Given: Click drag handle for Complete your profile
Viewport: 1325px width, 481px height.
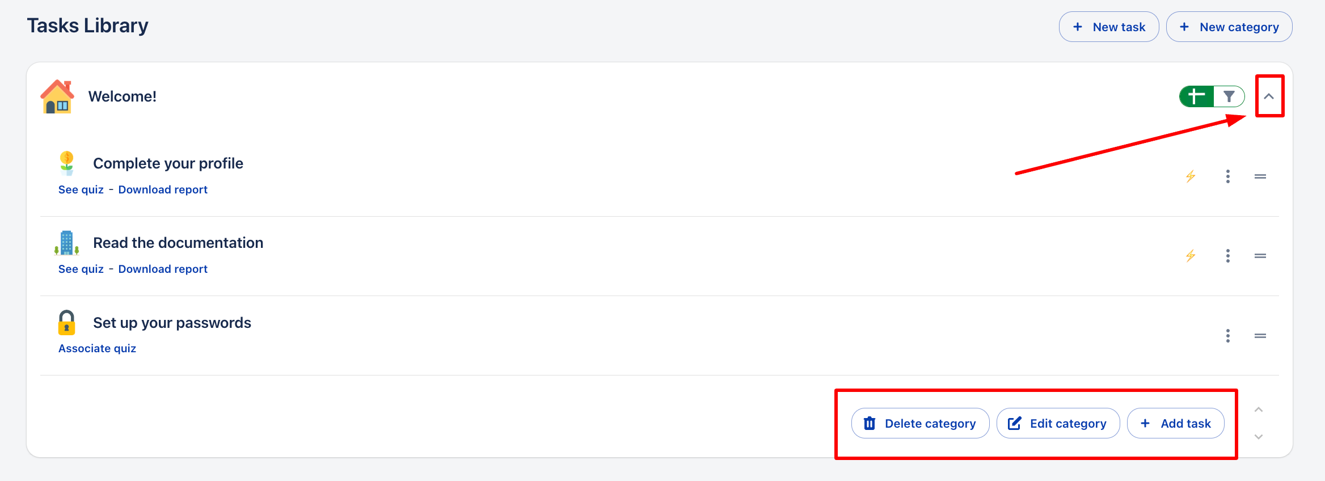Looking at the screenshot, I should pyautogui.click(x=1260, y=176).
